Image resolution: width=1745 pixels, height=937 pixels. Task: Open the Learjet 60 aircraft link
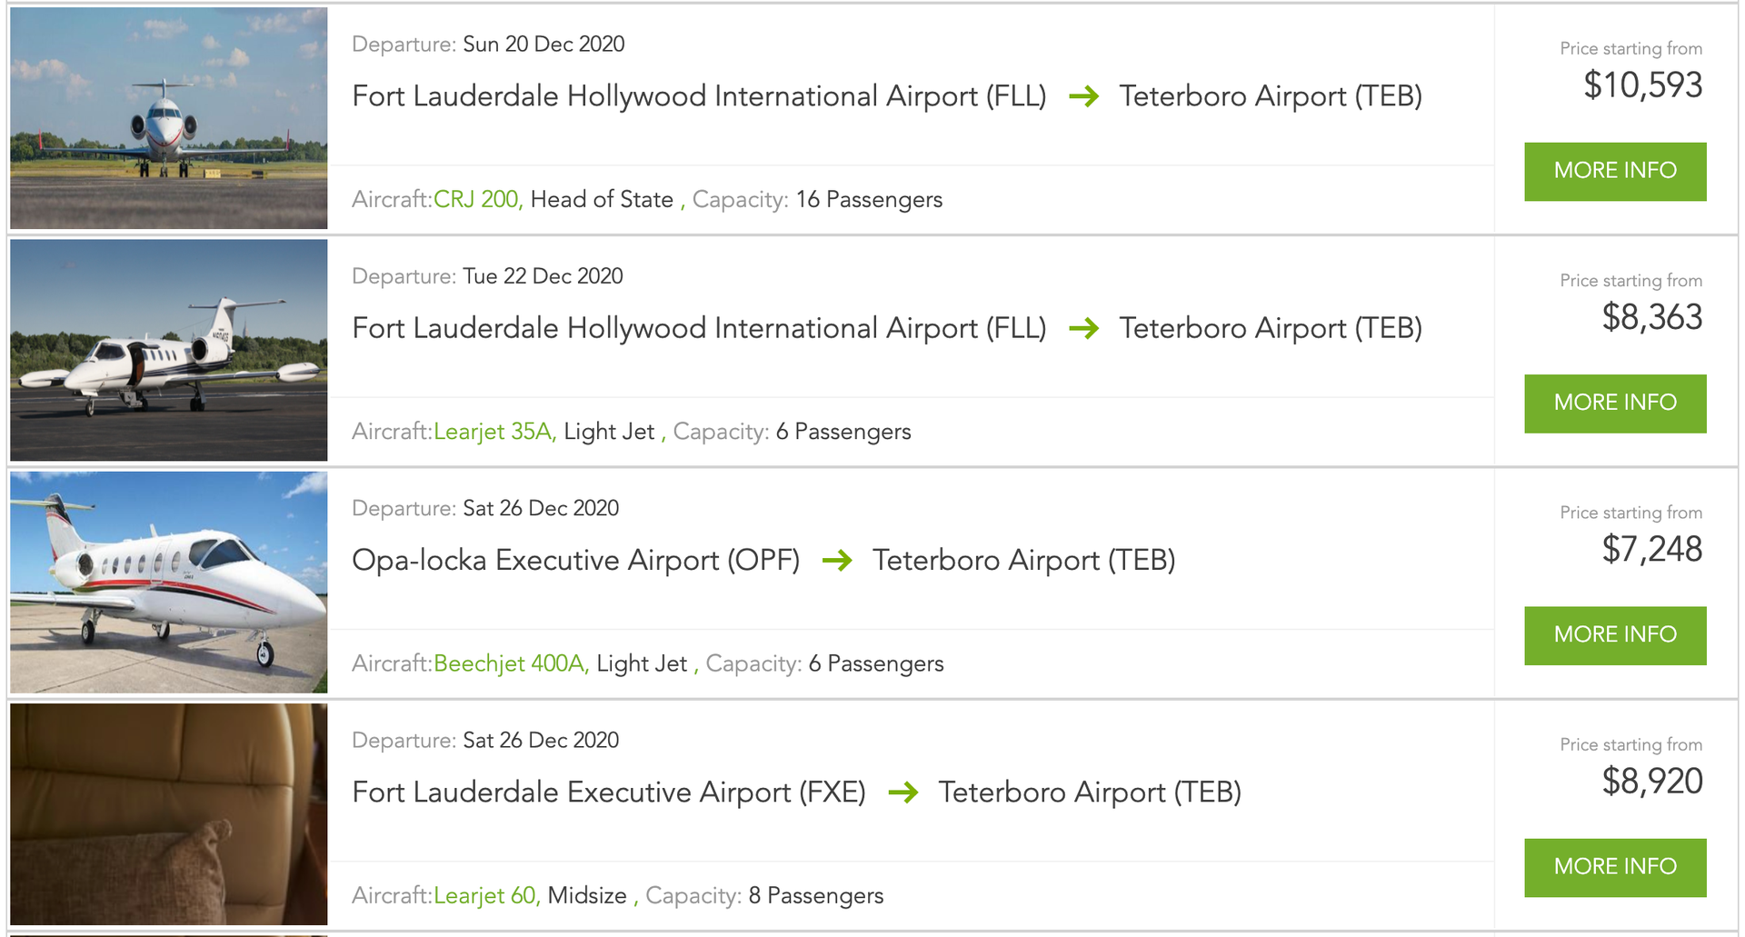(487, 895)
